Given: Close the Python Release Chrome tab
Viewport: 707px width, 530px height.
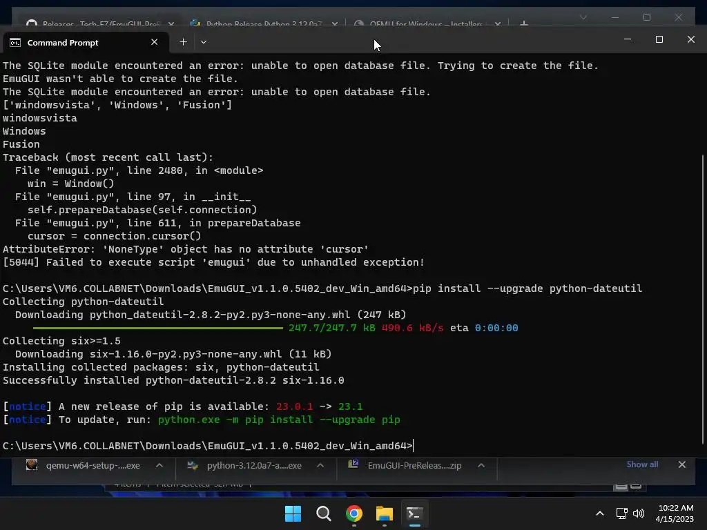Looking at the screenshot, I should pos(335,24).
